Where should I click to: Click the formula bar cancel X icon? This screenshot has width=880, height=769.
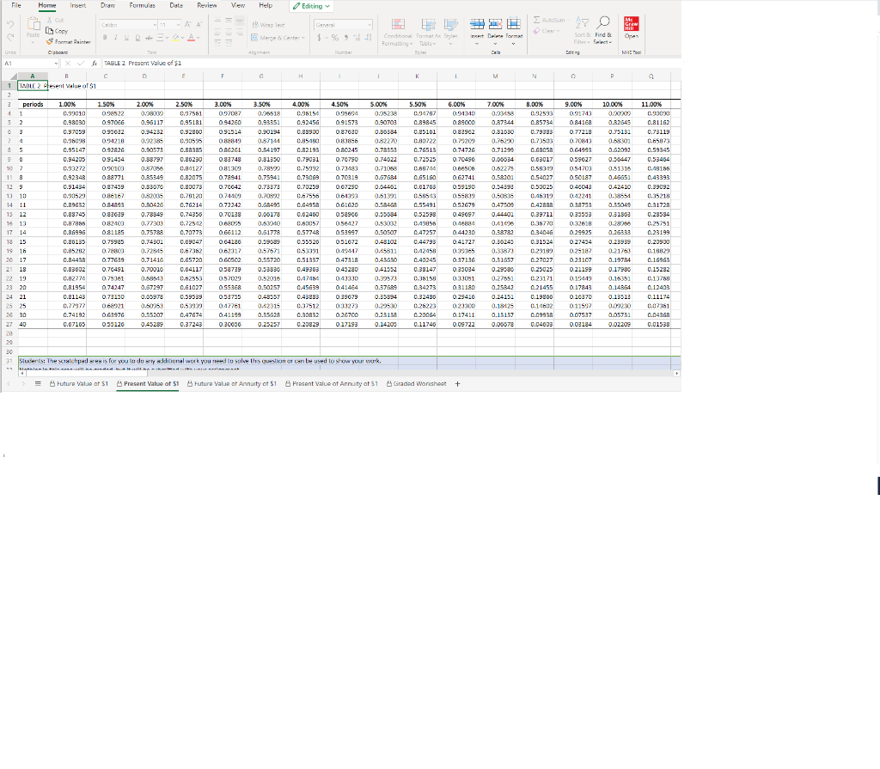(68, 64)
